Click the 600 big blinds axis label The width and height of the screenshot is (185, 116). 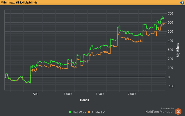pos(170,22)
